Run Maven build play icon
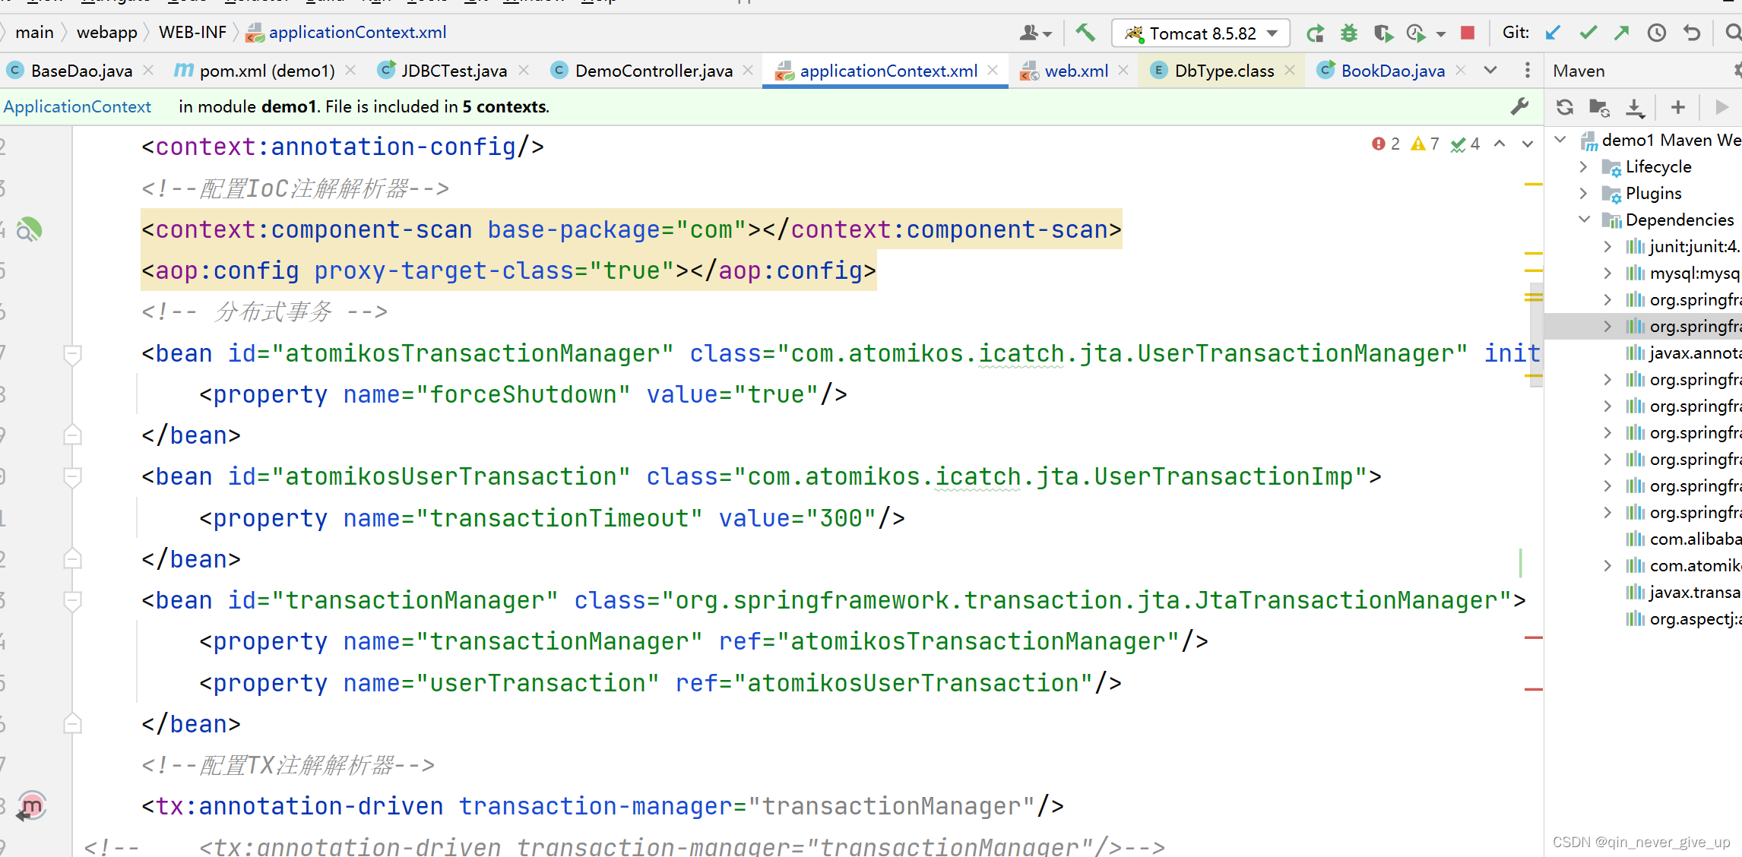Viewport: 1742px width, 857px height. pyautogui.click(x=1721, y=107)
